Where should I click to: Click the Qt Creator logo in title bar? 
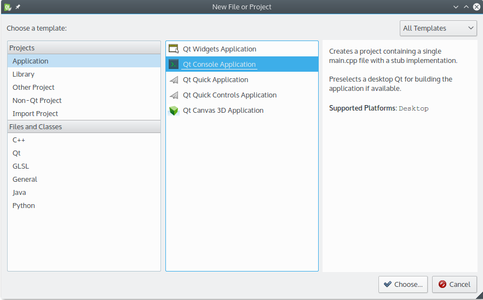[x=8, y=7]
